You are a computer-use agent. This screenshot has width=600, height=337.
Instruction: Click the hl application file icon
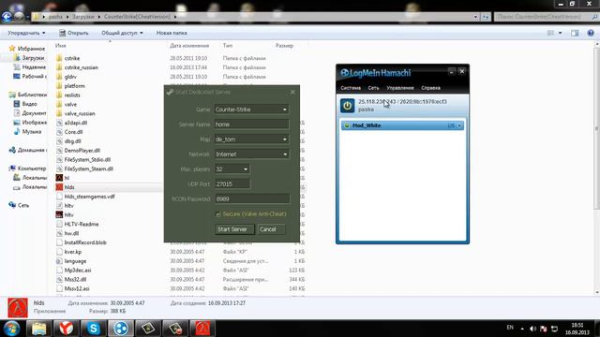click(59, 178)
